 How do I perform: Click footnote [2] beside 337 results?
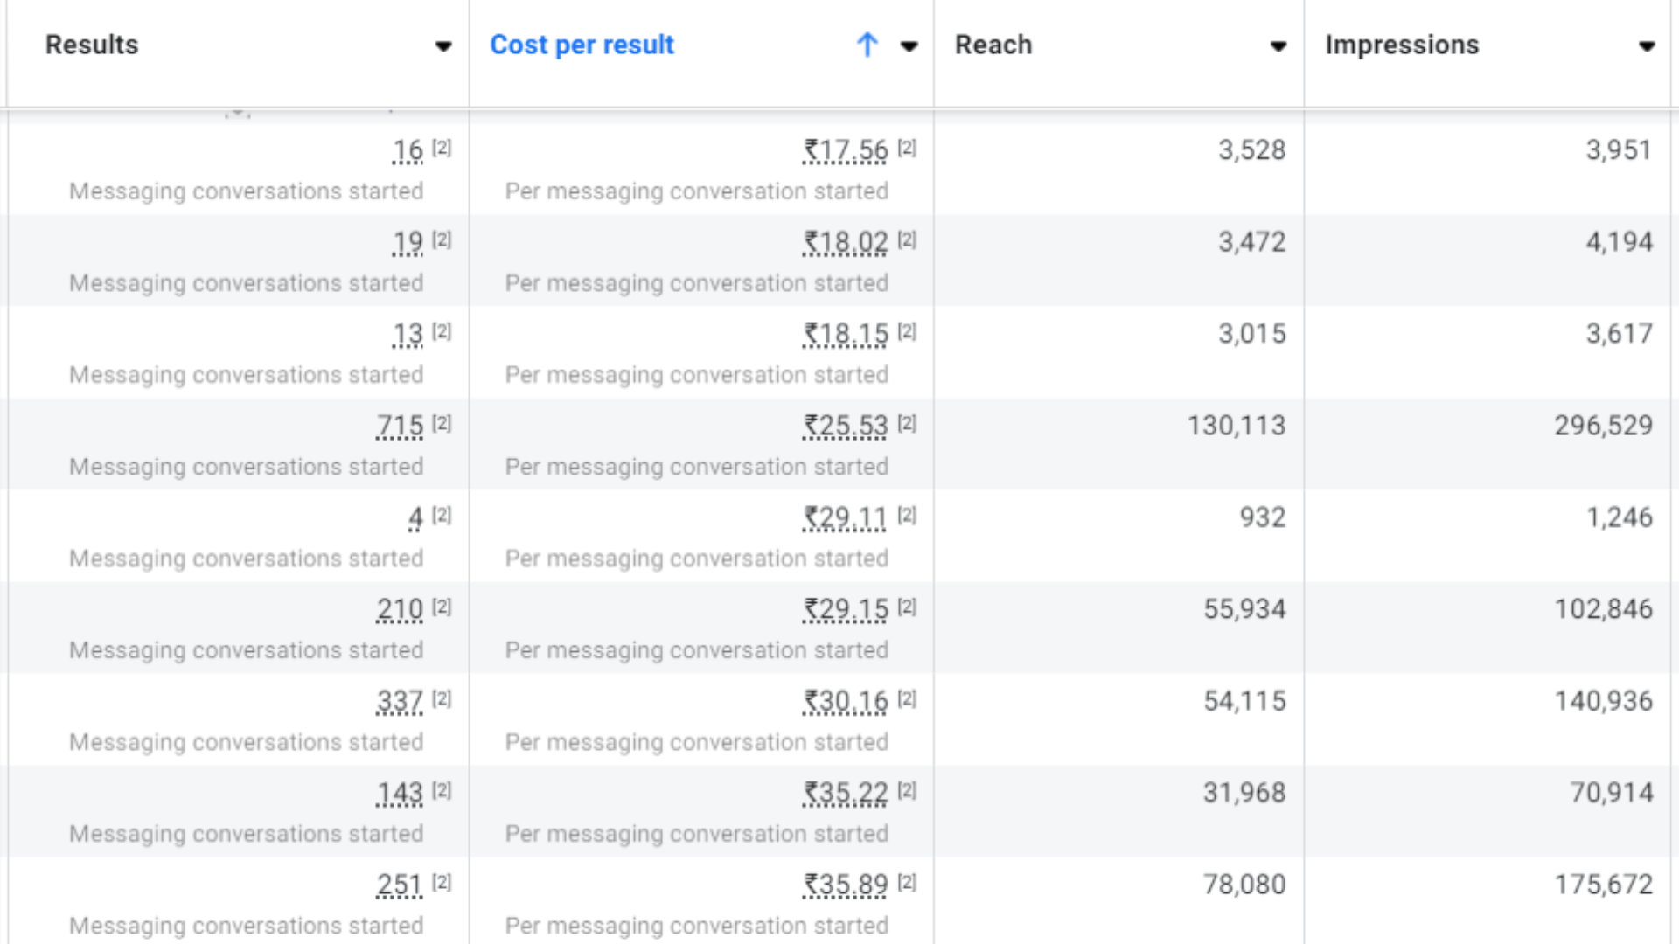pyautogui.click(x=442, y=698)
